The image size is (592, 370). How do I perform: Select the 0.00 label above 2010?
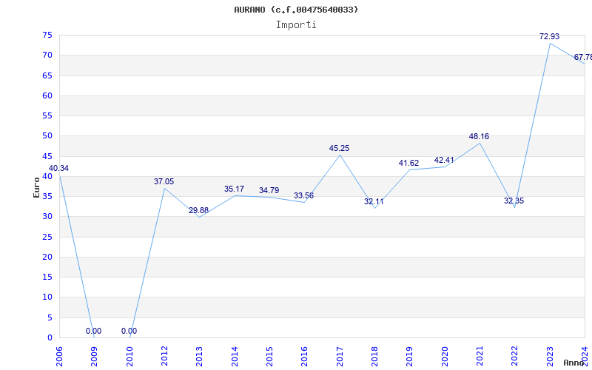(129, 331)
